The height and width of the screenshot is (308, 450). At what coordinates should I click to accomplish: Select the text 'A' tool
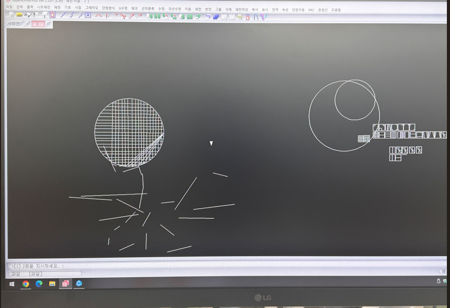click(x=88, y=15)
